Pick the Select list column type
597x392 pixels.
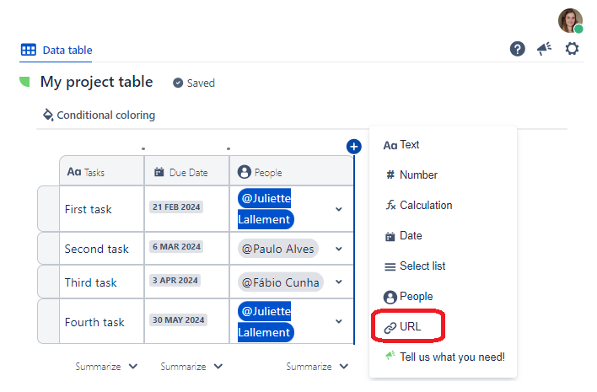tap(422, 266)
